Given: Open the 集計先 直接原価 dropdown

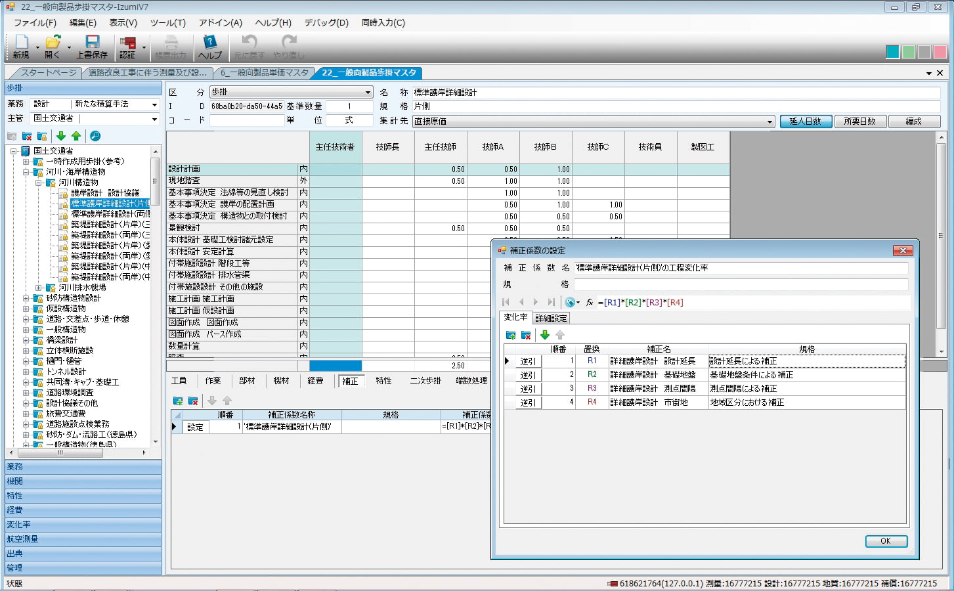Looking at the screenshot, I should tap(770, 121).
